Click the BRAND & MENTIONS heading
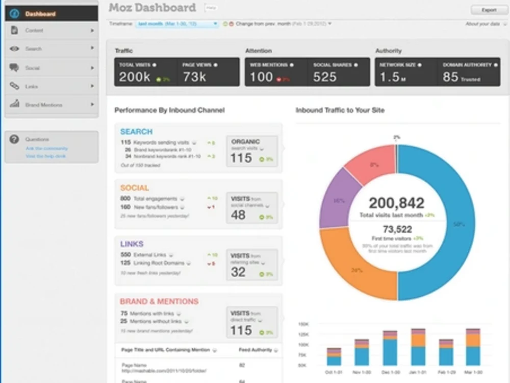Viewport: 510px width, 383px height. (159, 301)
